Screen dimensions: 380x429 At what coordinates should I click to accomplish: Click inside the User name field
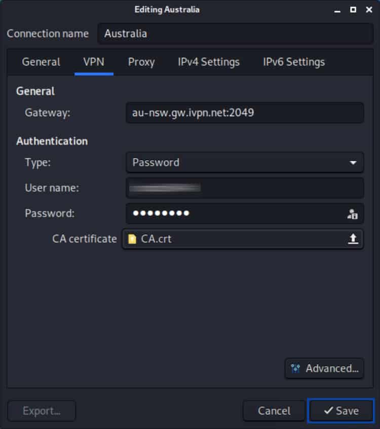pos(245,188)
